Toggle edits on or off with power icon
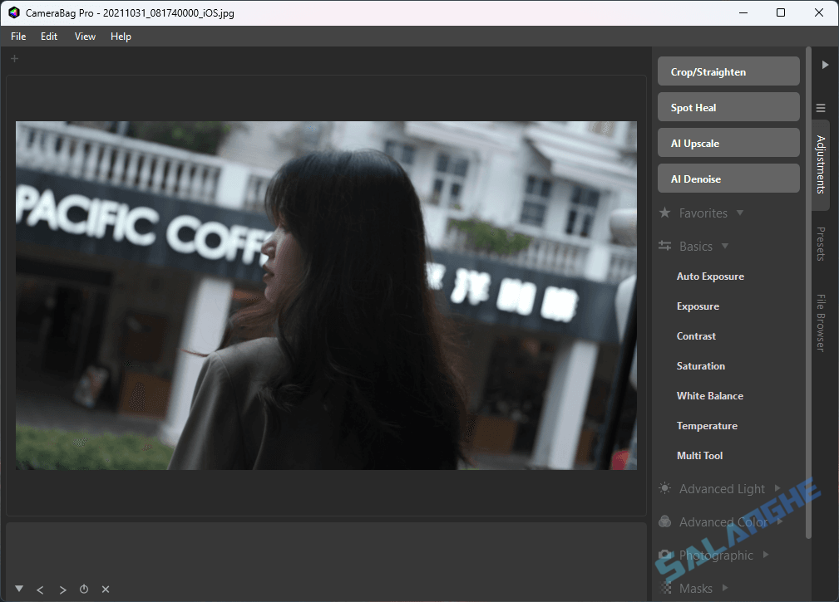Image resolution: width=839 pixels, height=602 pixels. (x=83, y=590)
